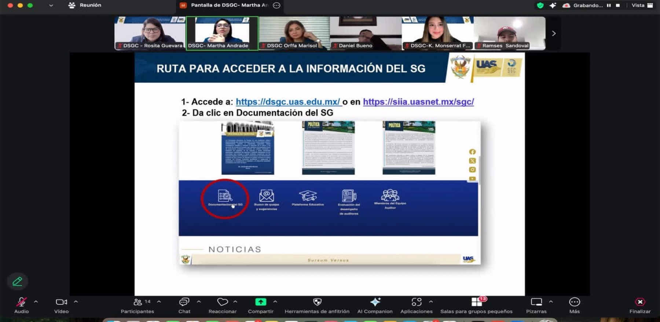
Task: Expand reaction options arrow beside Reaccionar
Action: click(x=235, y=302)
